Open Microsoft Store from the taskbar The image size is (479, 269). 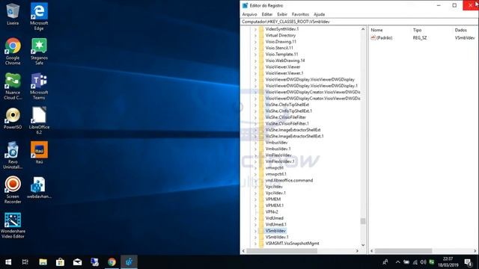click(x=60, y=262)
